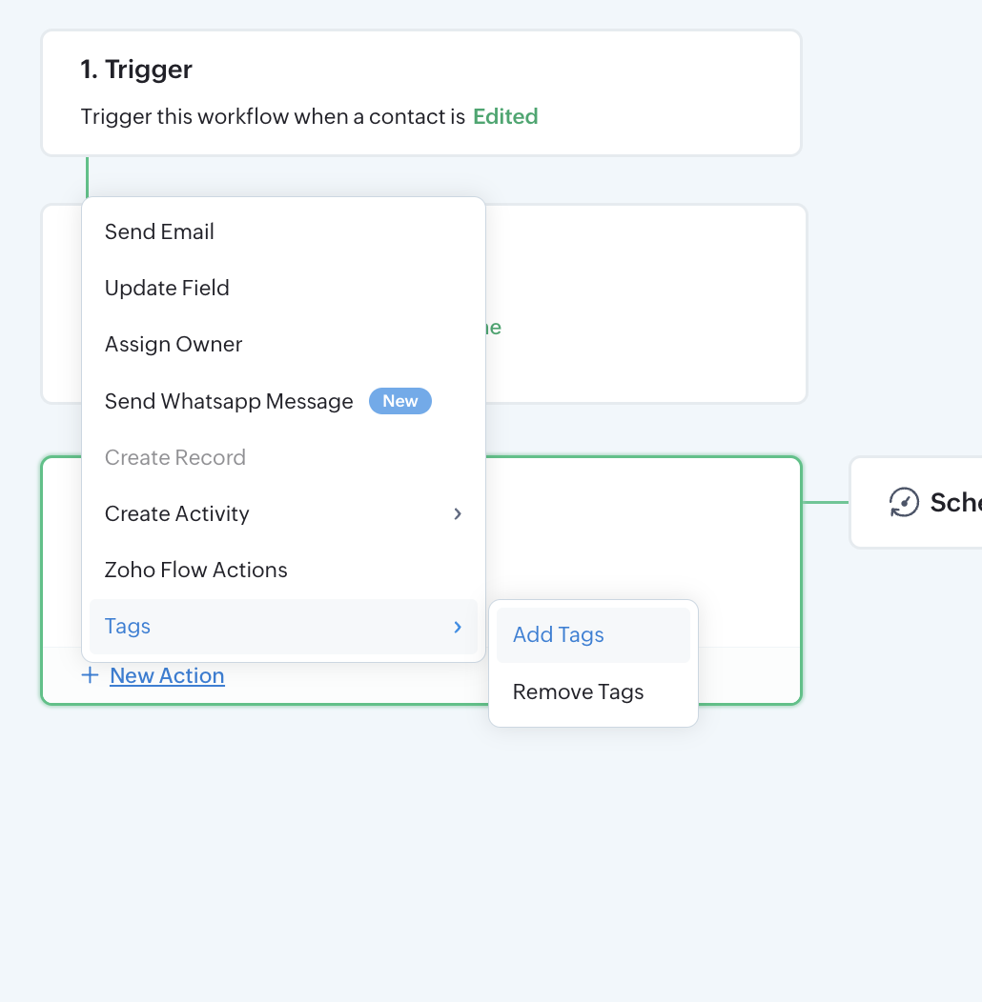Image resolution: width=982 pixels, height=1002 pixels.
Task: Pick Assign Owner in the action list
Action: (x=283, y=345)
